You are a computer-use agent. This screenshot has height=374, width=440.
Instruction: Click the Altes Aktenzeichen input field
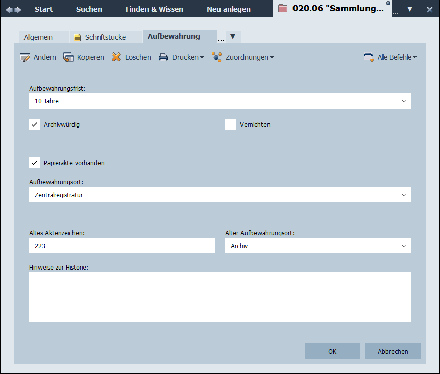pyautogui.click(x=121, y=246)
